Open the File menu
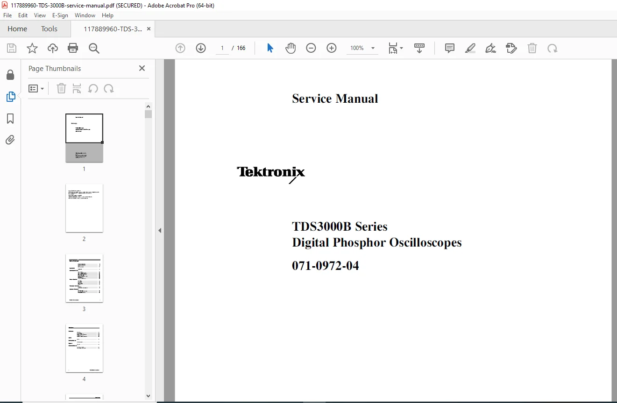617x403 pixels. click(x=7, y=15)
